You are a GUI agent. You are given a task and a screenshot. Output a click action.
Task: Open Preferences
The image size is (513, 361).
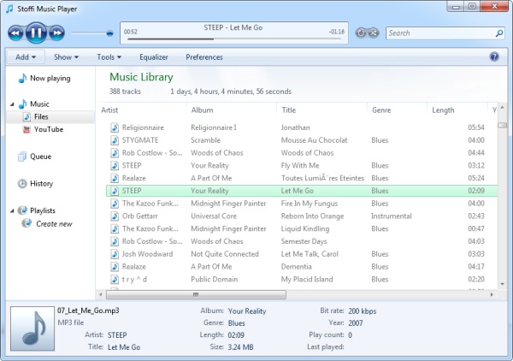204,57
